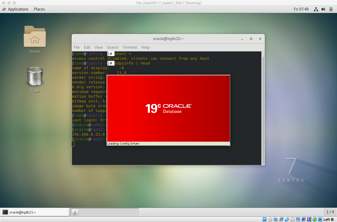Maximize the oracle@tqdb21 terminal window

coord(251,39)
